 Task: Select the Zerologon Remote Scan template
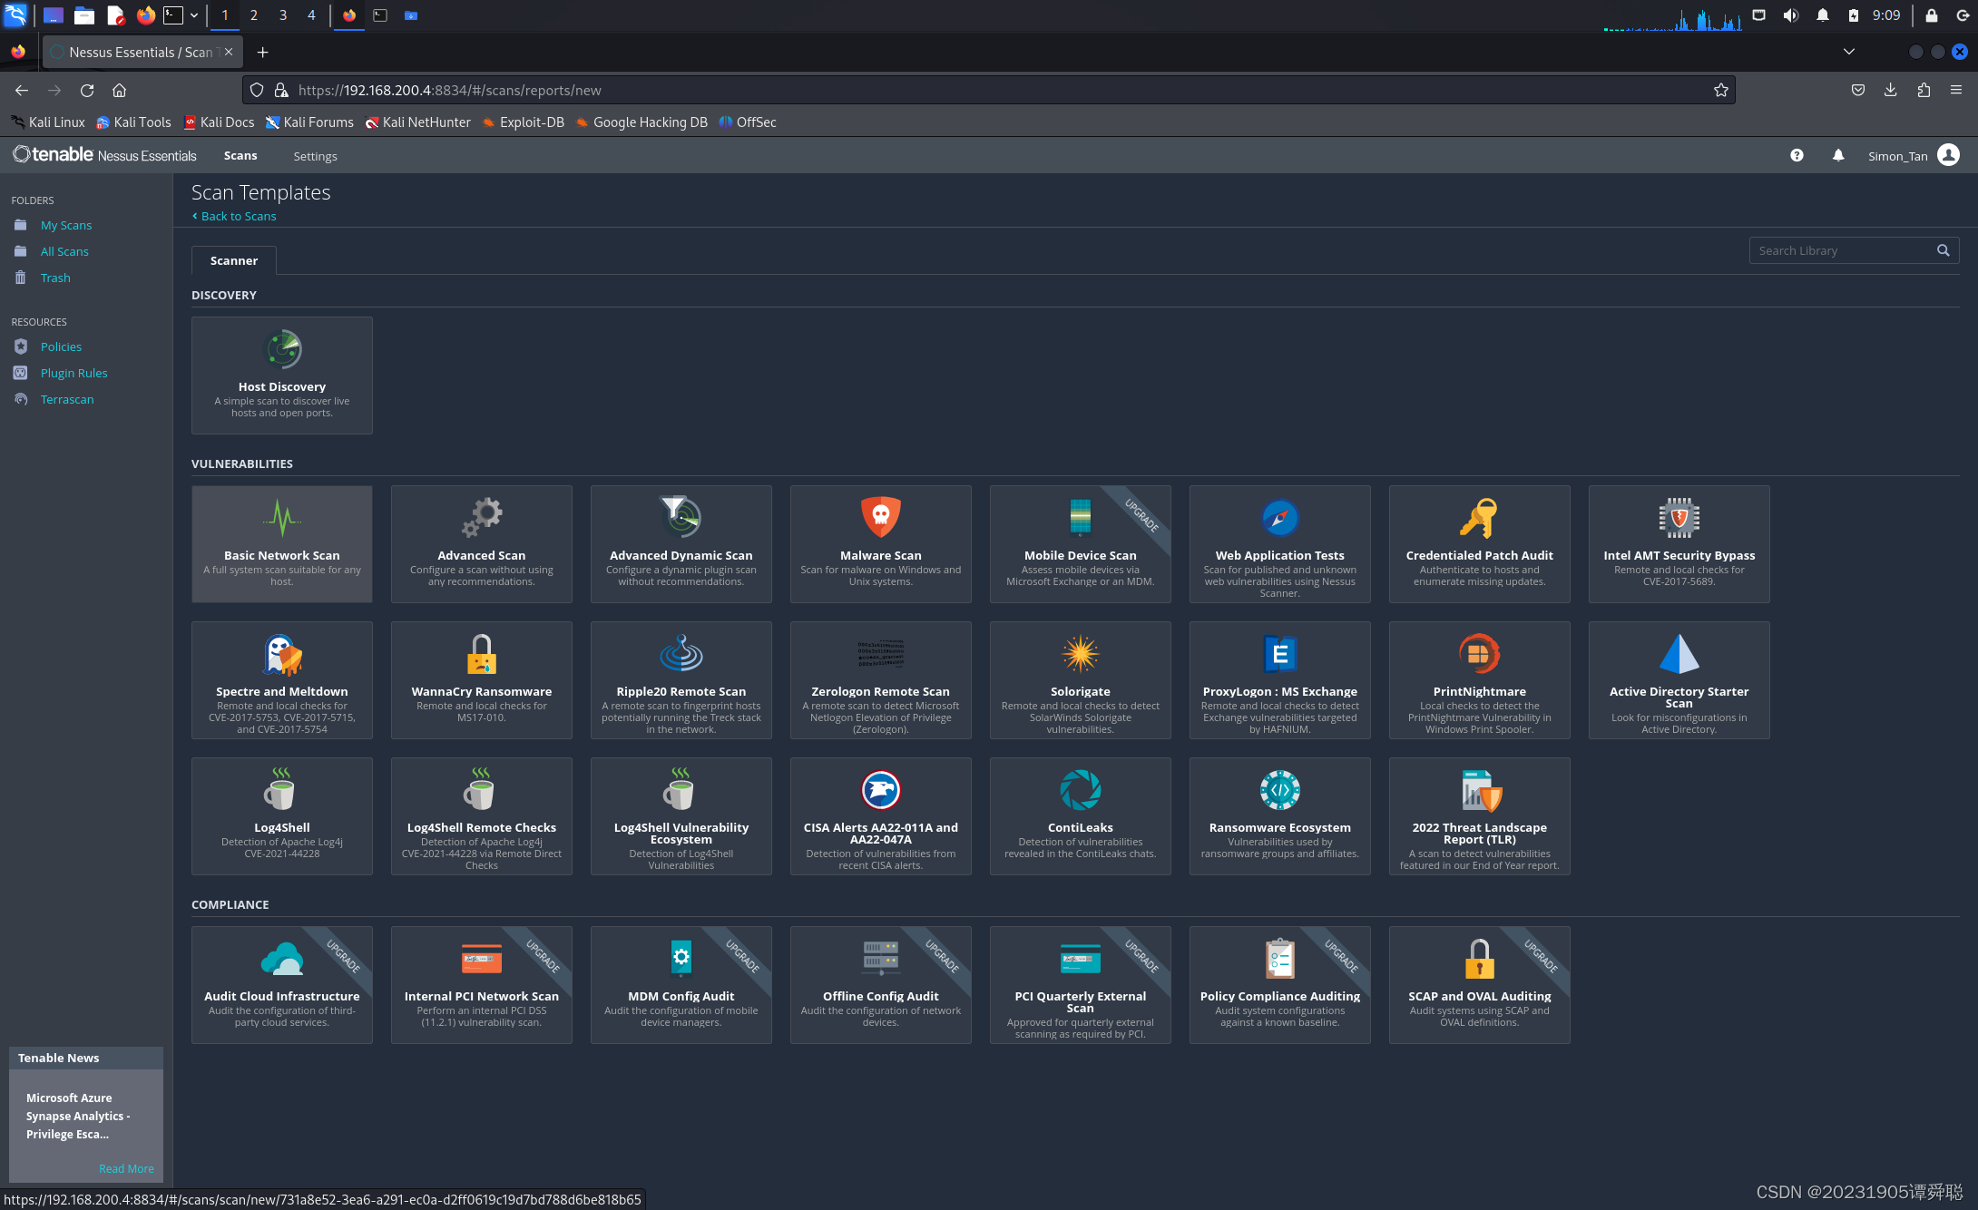(x=880, y=679)
